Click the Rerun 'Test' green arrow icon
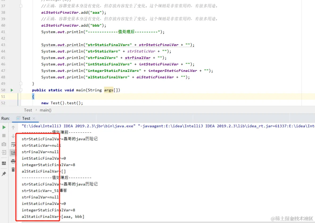 click(x=4, y=127)
